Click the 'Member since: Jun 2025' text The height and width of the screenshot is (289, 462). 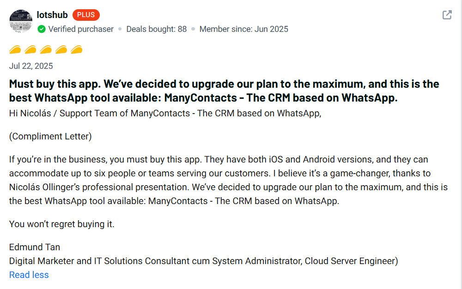tap(244, 29)
